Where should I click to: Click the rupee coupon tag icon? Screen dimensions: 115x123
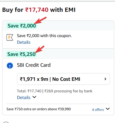coord(10,37)
